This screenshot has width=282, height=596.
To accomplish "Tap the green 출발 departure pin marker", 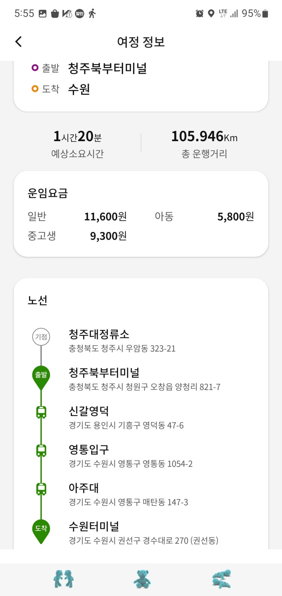I will pyautogui.click(x=41, y=378).
